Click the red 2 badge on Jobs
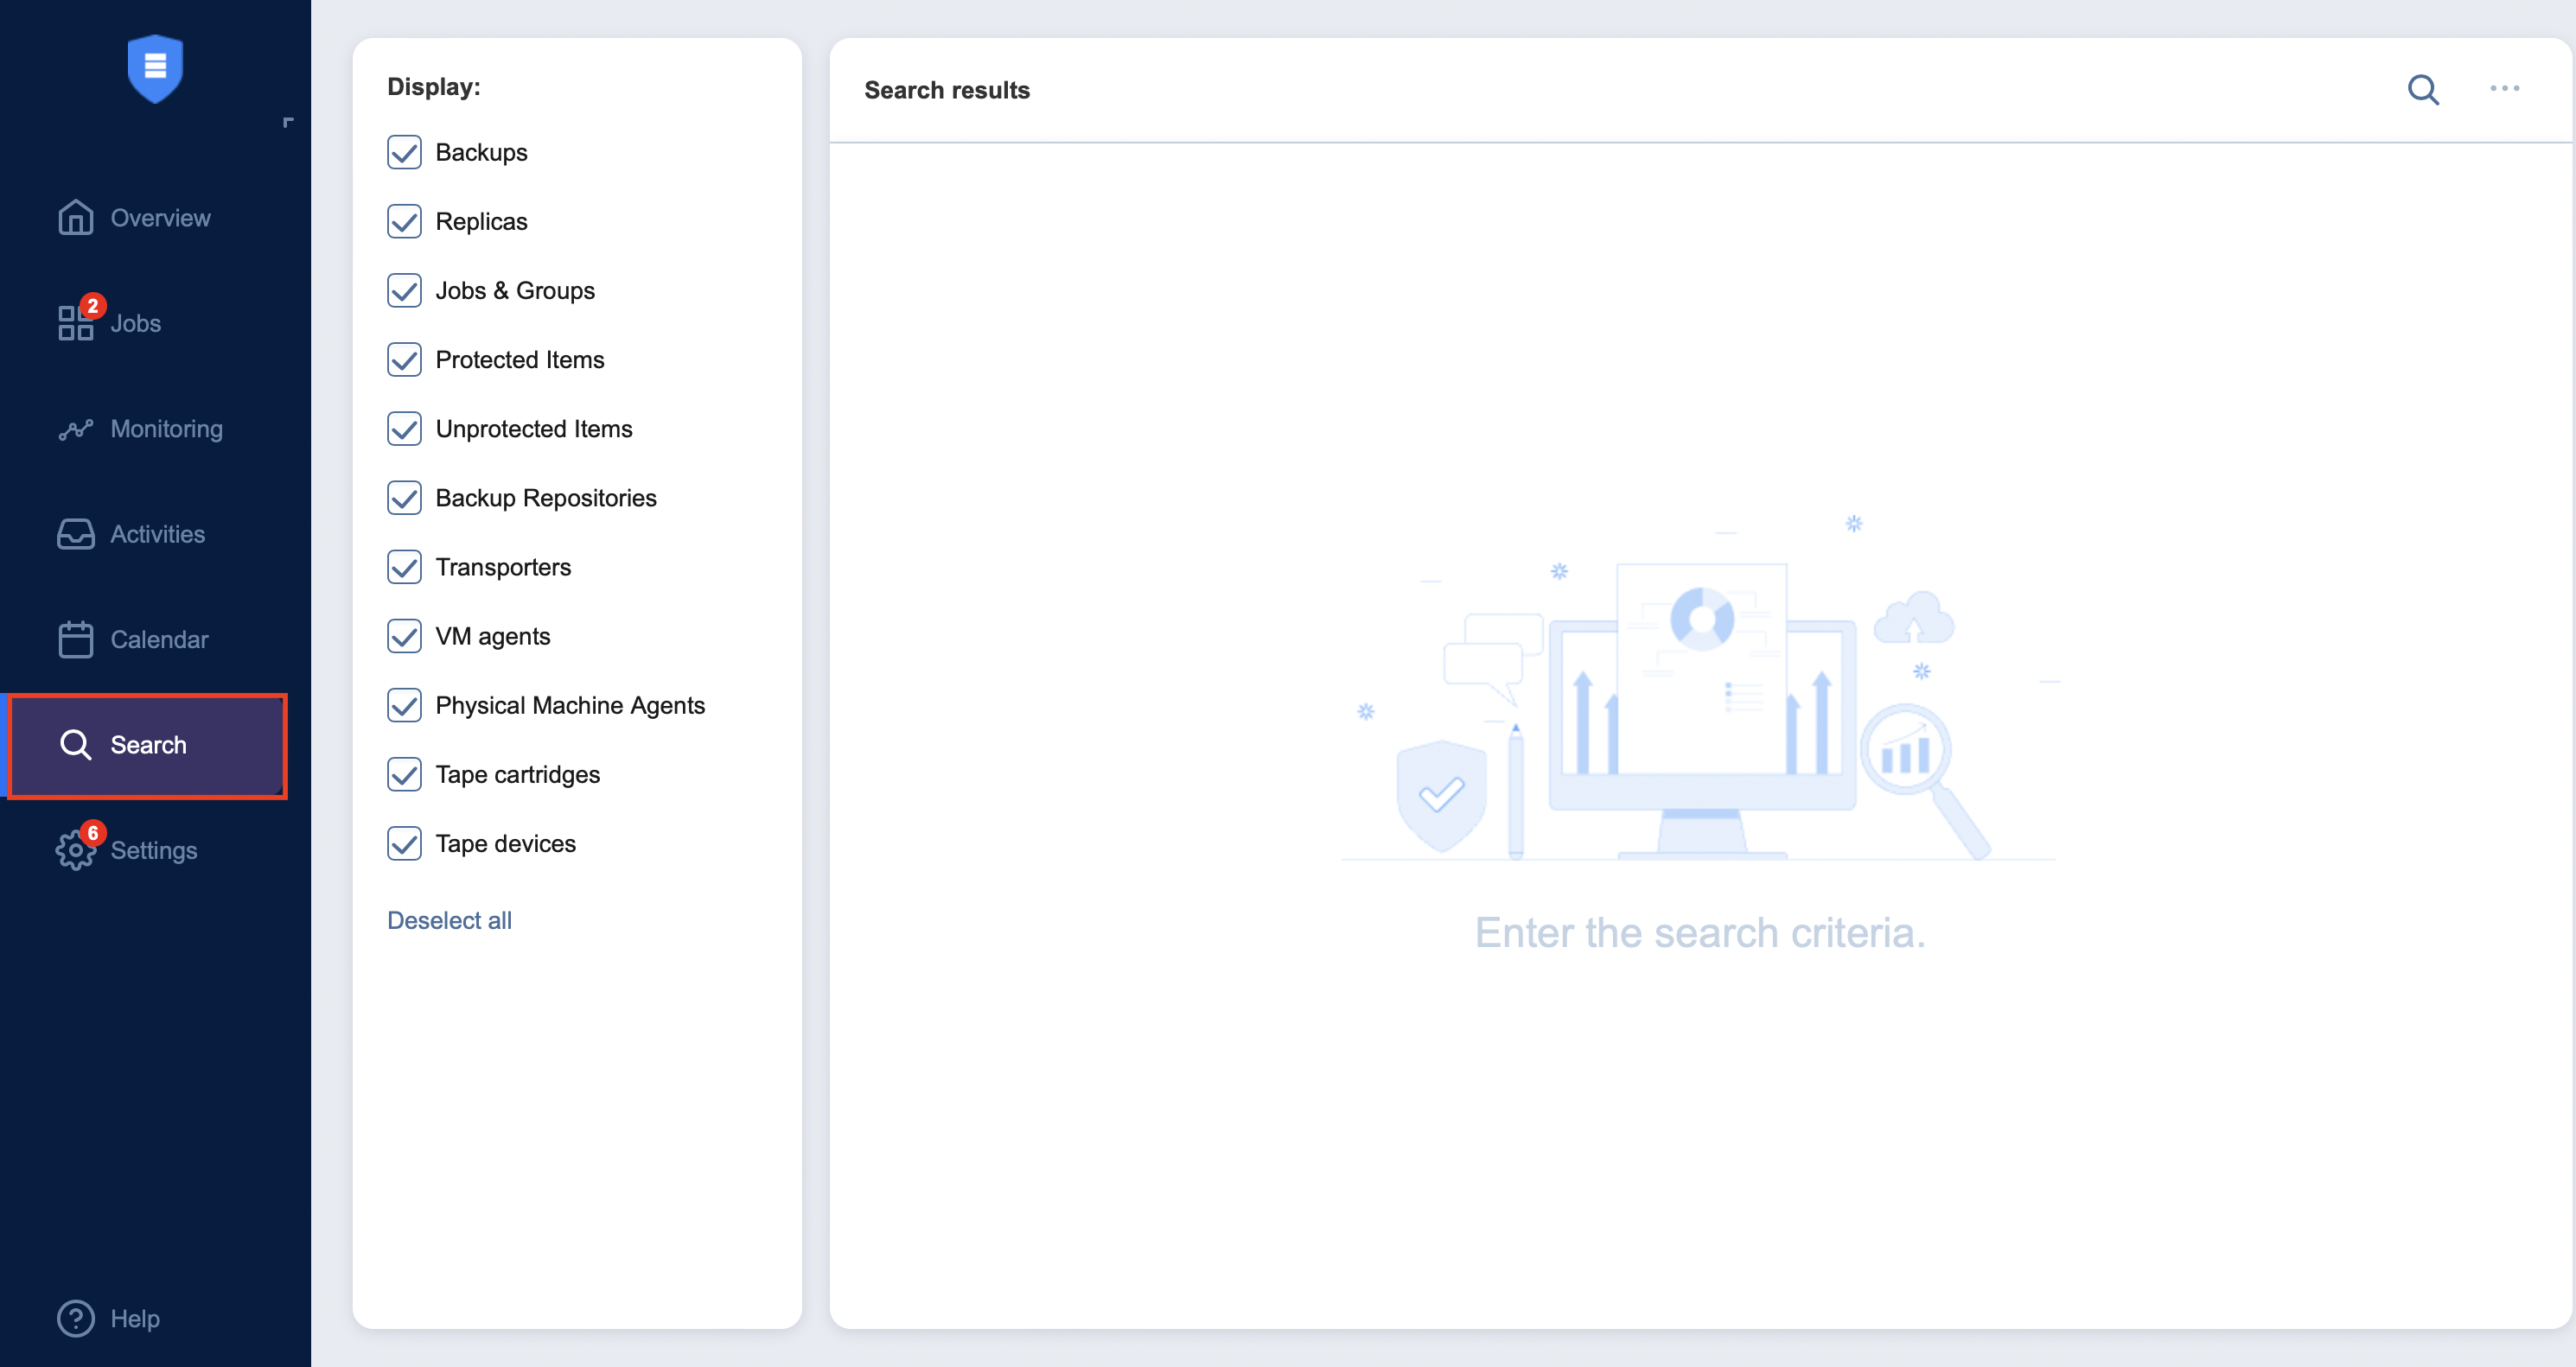Viewport: 2576px width, 1367px height. pos(92,306)
